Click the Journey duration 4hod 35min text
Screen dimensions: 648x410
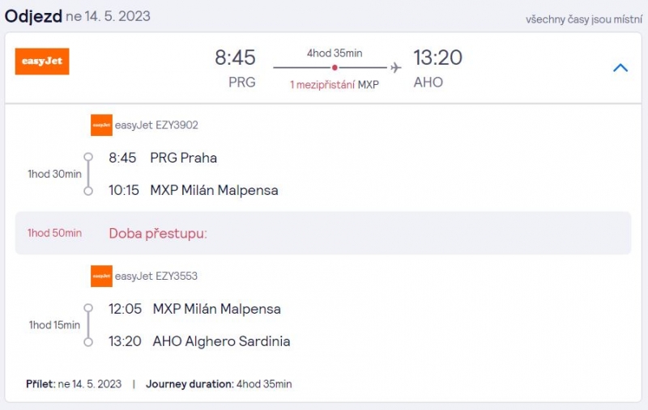point(219,384)
